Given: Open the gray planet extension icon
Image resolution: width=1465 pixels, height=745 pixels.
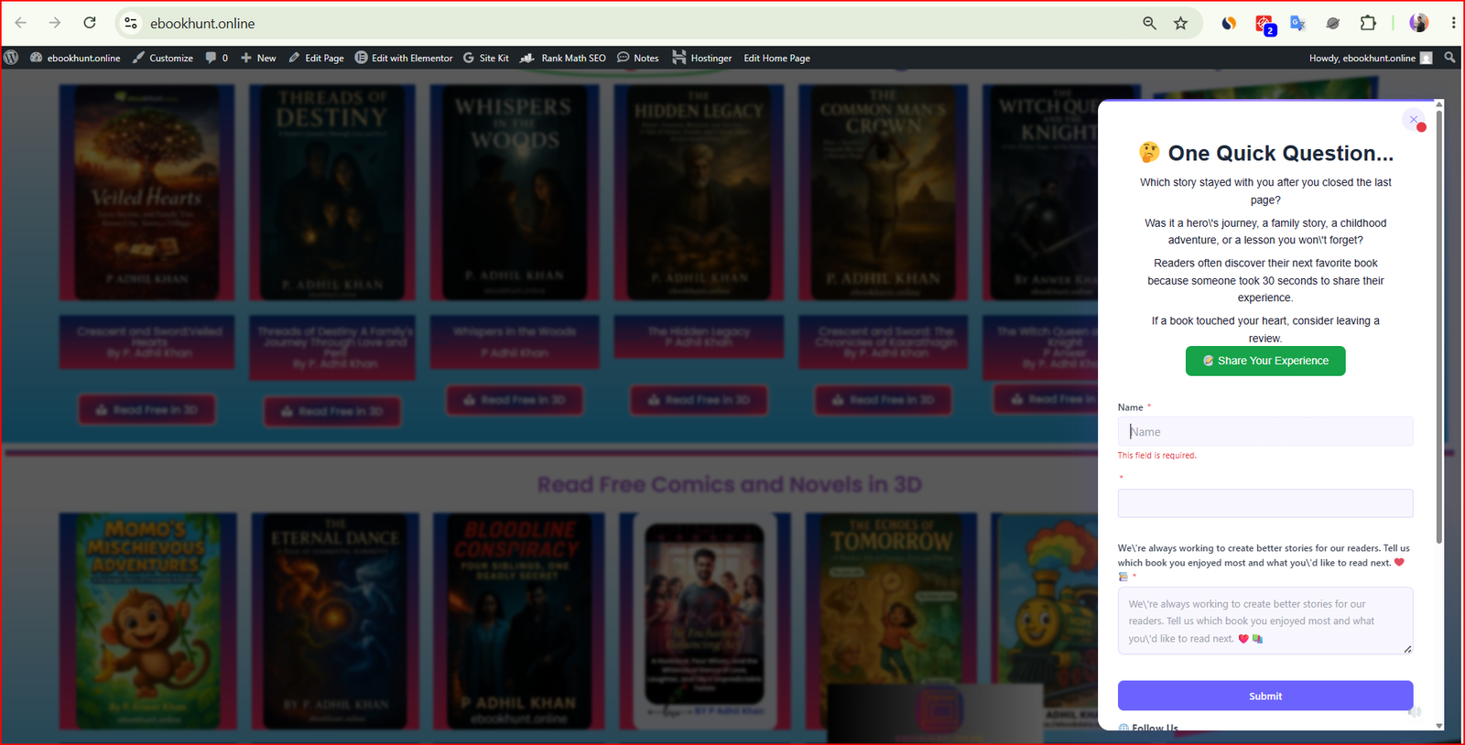Looking at the screenshot, I should pyautogui.click(x=1332, y=23).
